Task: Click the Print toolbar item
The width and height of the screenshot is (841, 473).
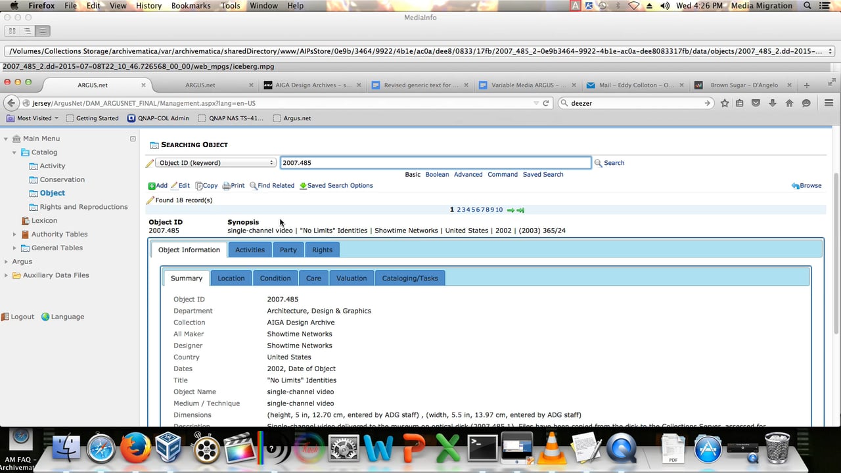Action: click(x=233, y=186)
